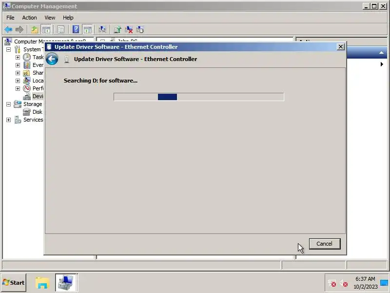Open the File menu
390x293 pixels.
coord(10,18)
